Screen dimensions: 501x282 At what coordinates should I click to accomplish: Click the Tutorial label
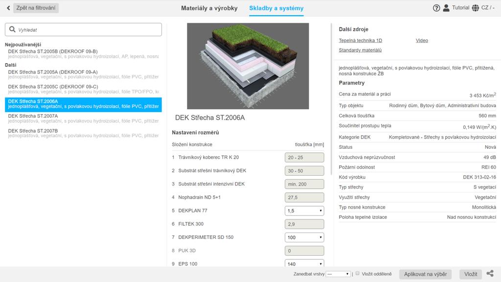[x=460, y=8]
